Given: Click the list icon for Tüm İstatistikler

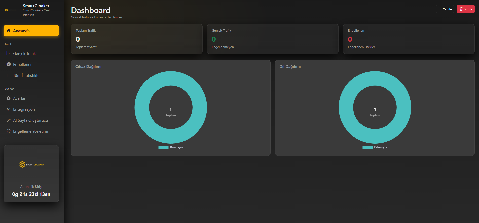Looking at the screenshot, I should point(9,76).
